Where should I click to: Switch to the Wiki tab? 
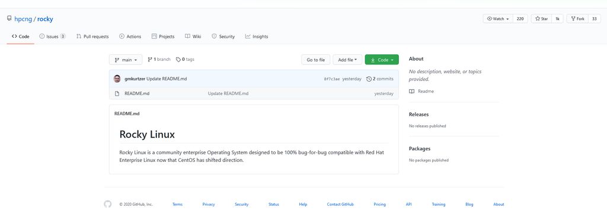(x=193, y=37)
